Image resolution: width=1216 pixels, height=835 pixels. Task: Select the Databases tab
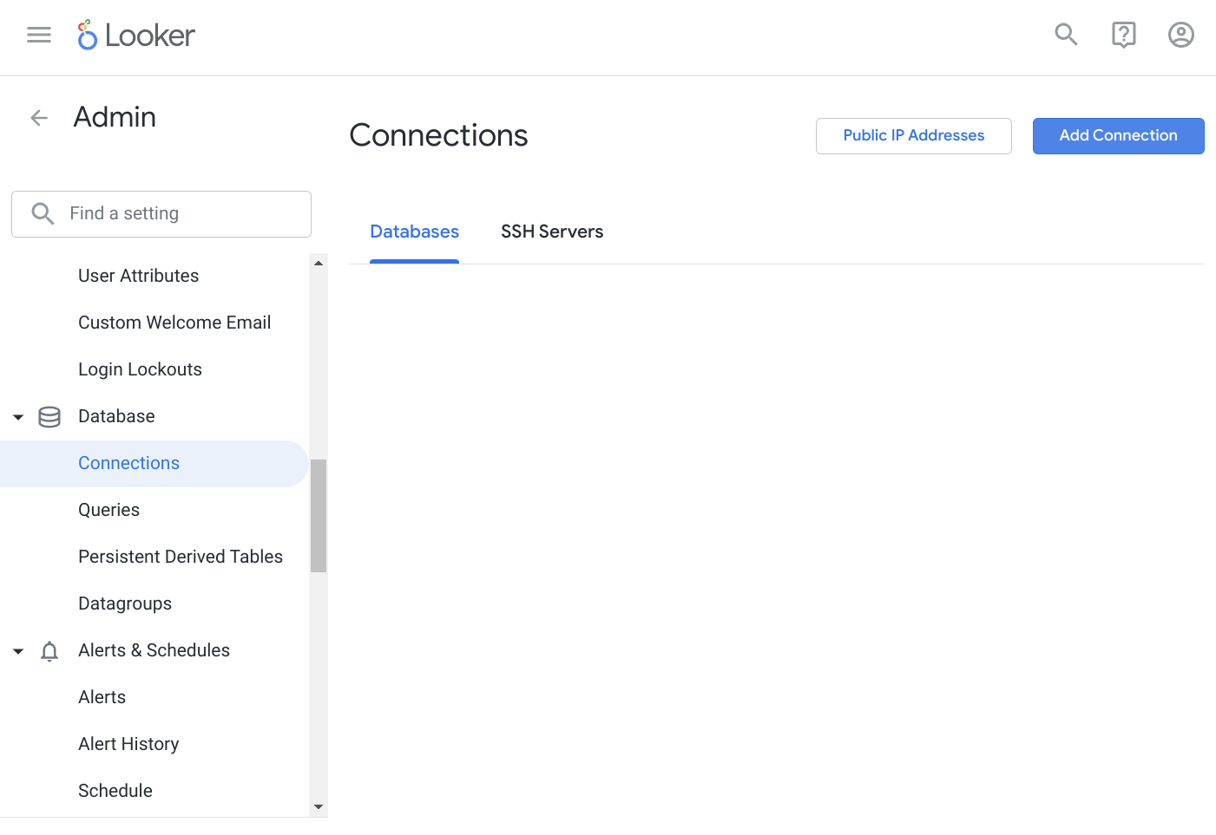(414, 232)
